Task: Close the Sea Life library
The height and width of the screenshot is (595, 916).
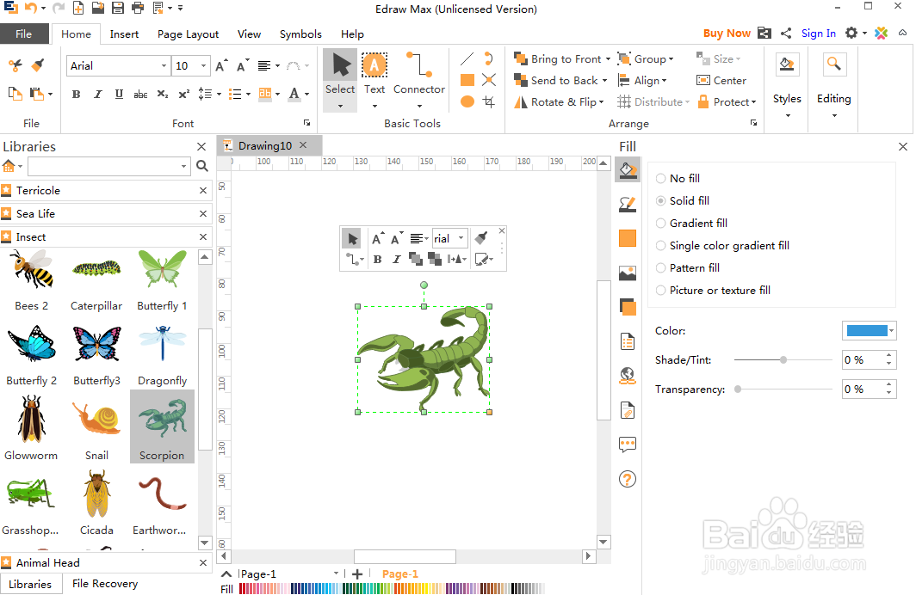Action: tap(203, 213)
